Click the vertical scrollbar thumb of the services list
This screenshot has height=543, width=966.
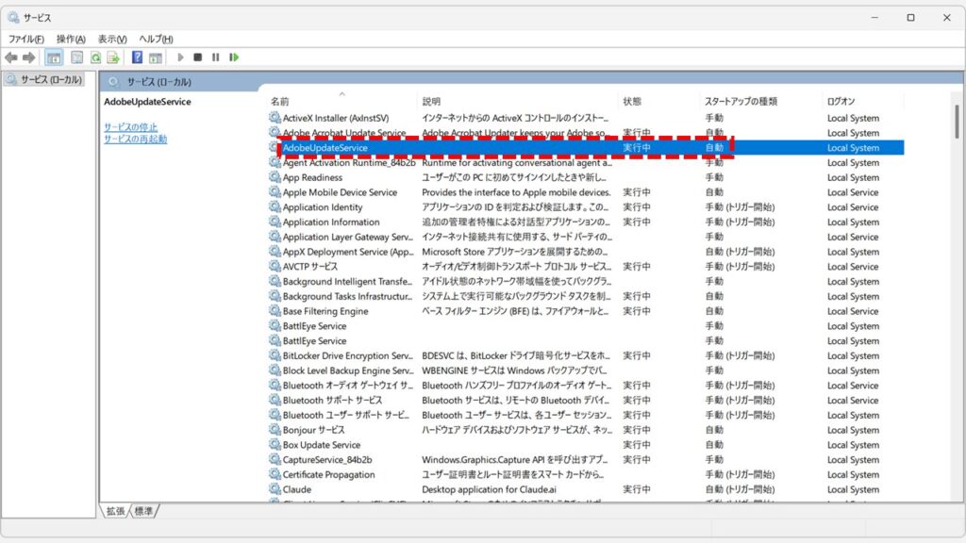pos(957,122)
